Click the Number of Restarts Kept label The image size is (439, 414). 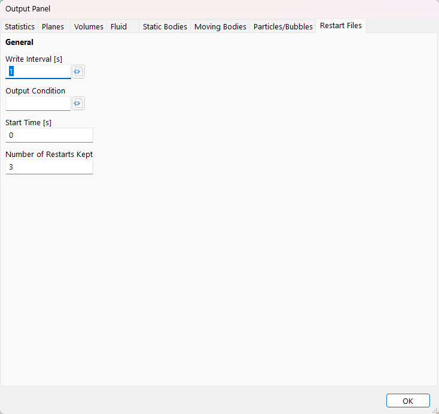point(49,155)
